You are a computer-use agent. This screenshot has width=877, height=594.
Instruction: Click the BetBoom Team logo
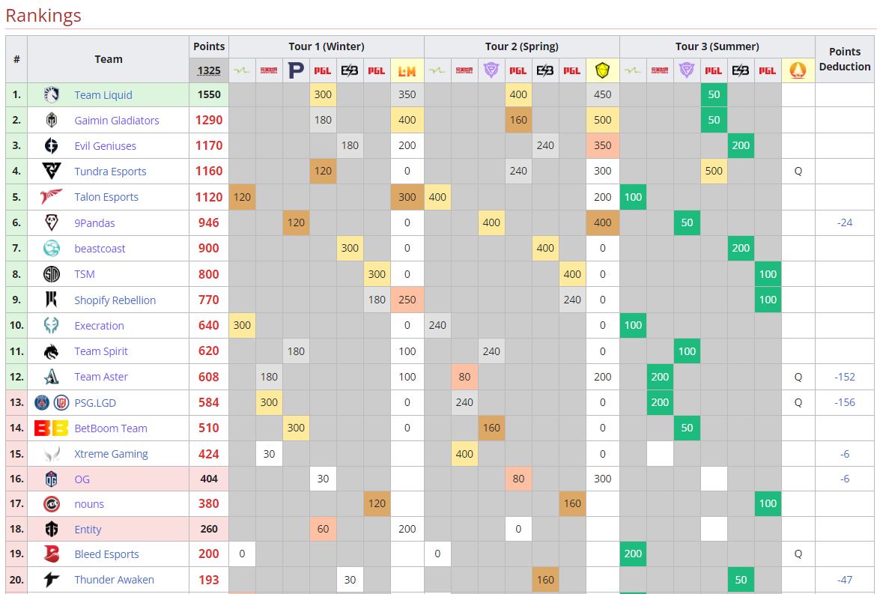click(52, 428)
